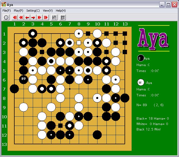Viewport: 179px width, 157px height.
Task: Click black square marker at column 13 row 1
Action: pos(125,34)
